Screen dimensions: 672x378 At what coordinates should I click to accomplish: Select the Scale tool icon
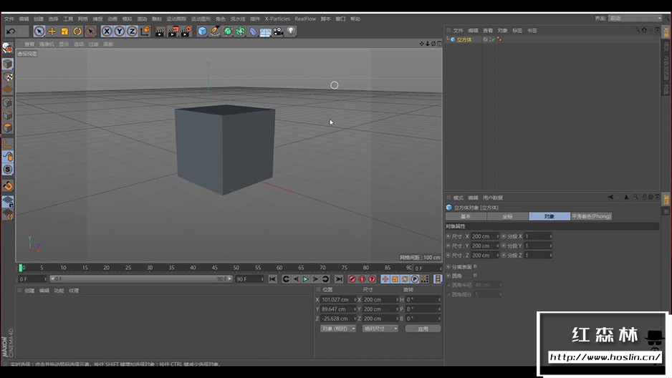[64, 31]
